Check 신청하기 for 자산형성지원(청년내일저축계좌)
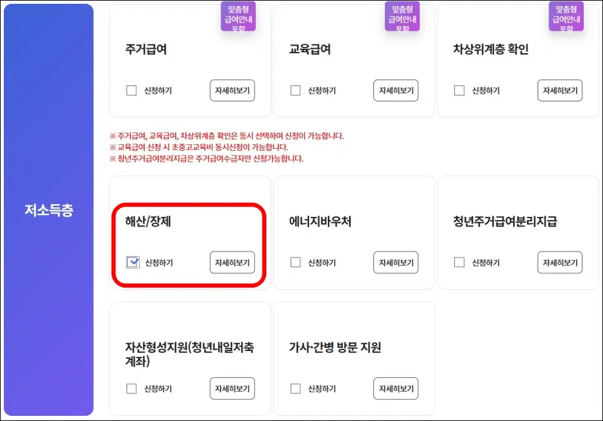This screenshot has width=603, height=421. [x=132, y=389]
